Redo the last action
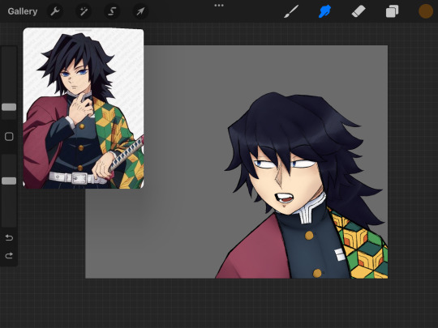This screenshot has height=328, width=438. pos(9,255)
